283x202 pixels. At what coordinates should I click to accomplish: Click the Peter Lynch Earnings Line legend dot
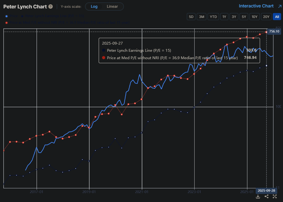pos(22,16)
